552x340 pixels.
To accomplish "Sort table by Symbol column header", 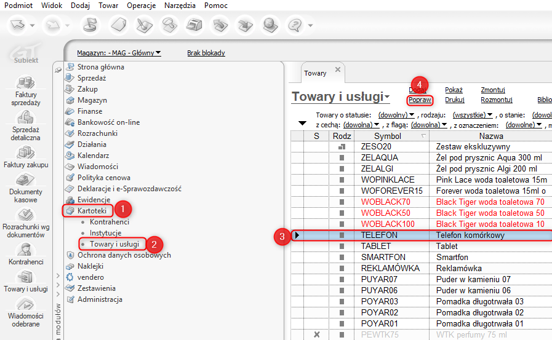I will click(391, 136).
